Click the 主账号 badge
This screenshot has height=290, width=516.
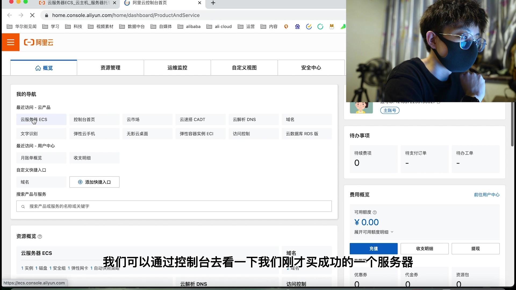click(390, 110)
